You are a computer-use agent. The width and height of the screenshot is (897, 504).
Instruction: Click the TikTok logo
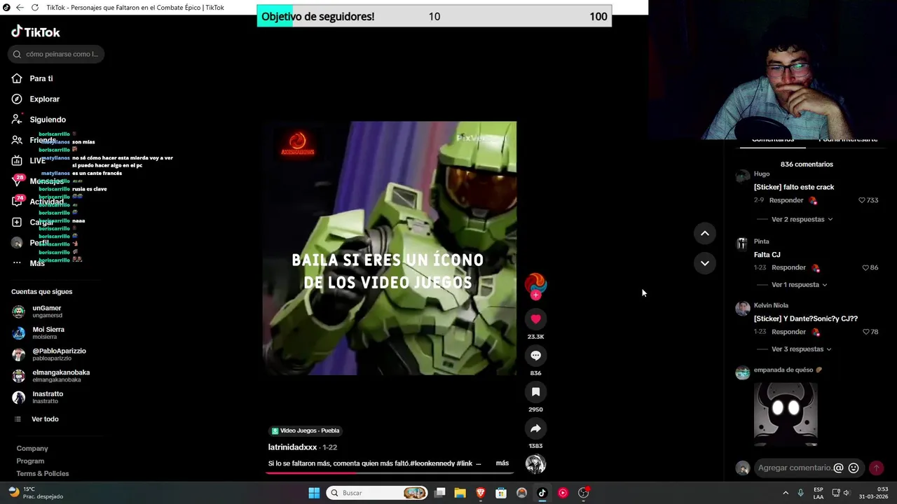pyautogui.click(x=36, y=31)
